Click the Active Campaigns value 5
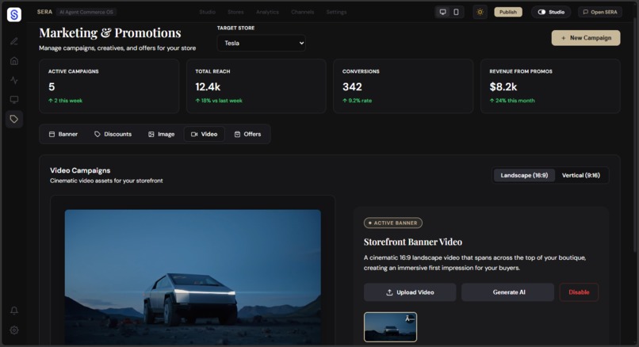The image size is (639, 347). tap(52, 87)
